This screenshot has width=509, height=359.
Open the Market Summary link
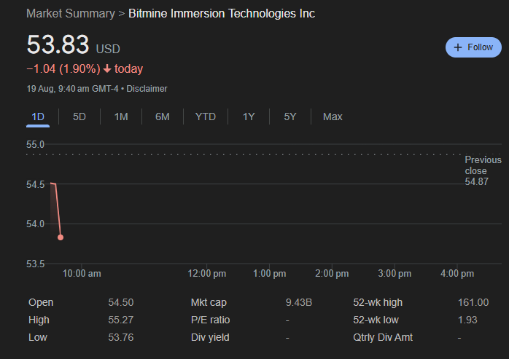coord(70,14)
